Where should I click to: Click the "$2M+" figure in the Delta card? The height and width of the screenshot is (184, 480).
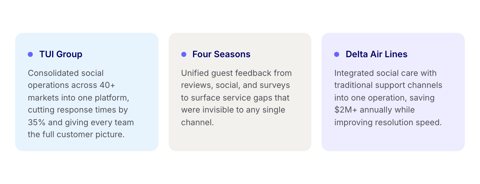tap(346, 110)
